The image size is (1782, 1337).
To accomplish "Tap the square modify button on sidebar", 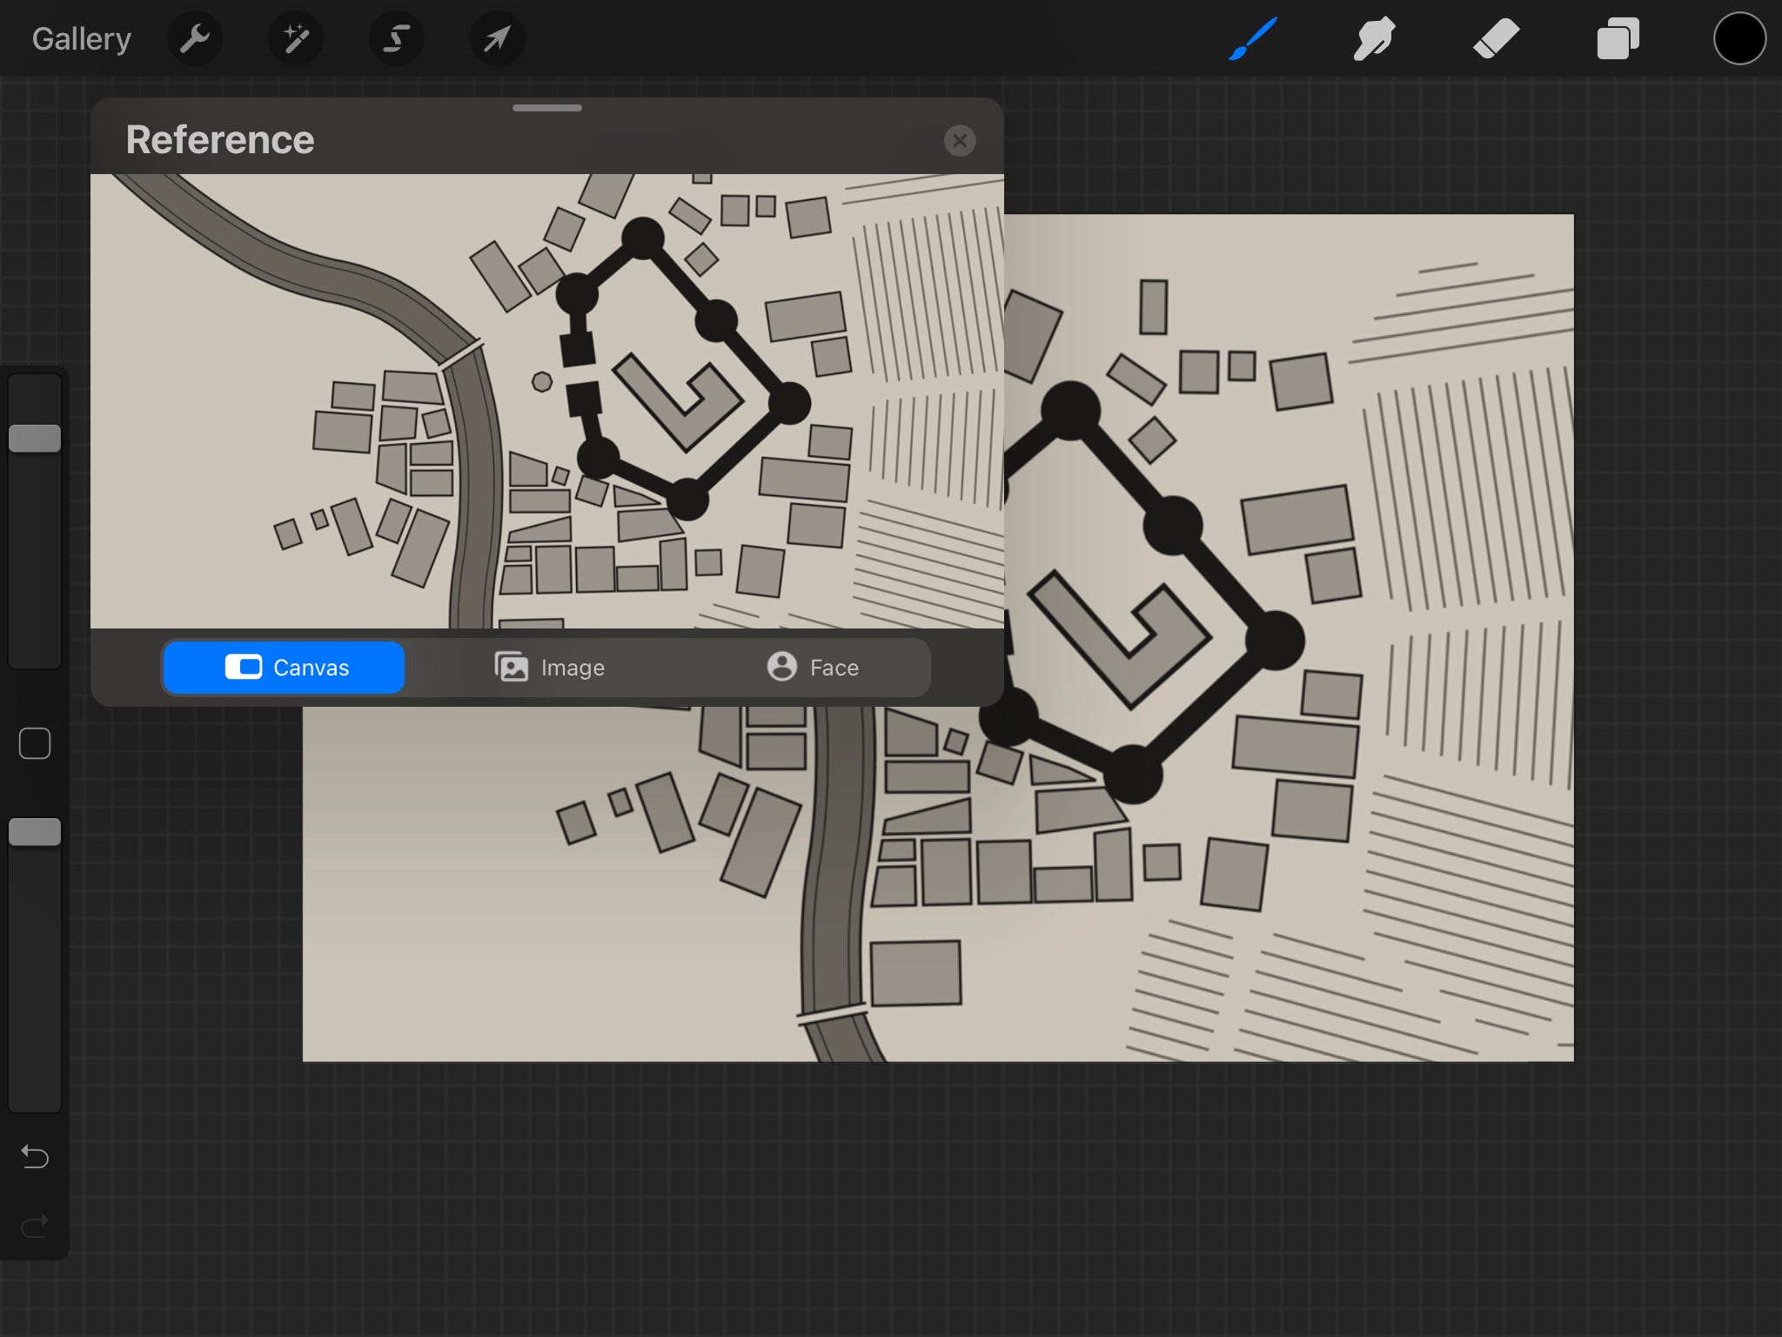I will click(35, 743).
